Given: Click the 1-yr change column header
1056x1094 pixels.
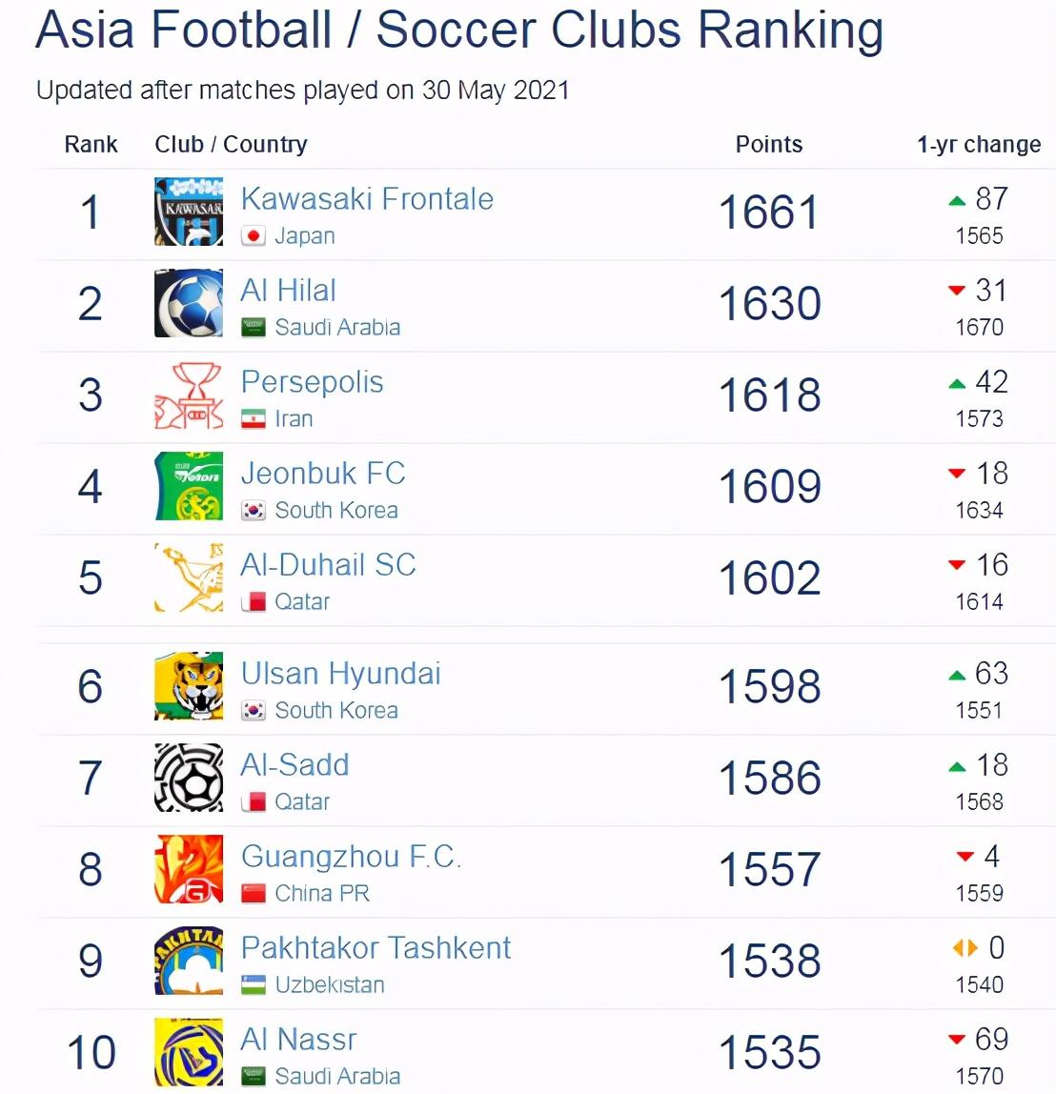Looking at the screenshot, I should [978, 145].
